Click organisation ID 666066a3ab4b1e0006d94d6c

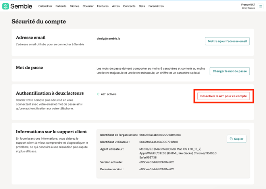[160, 135]
